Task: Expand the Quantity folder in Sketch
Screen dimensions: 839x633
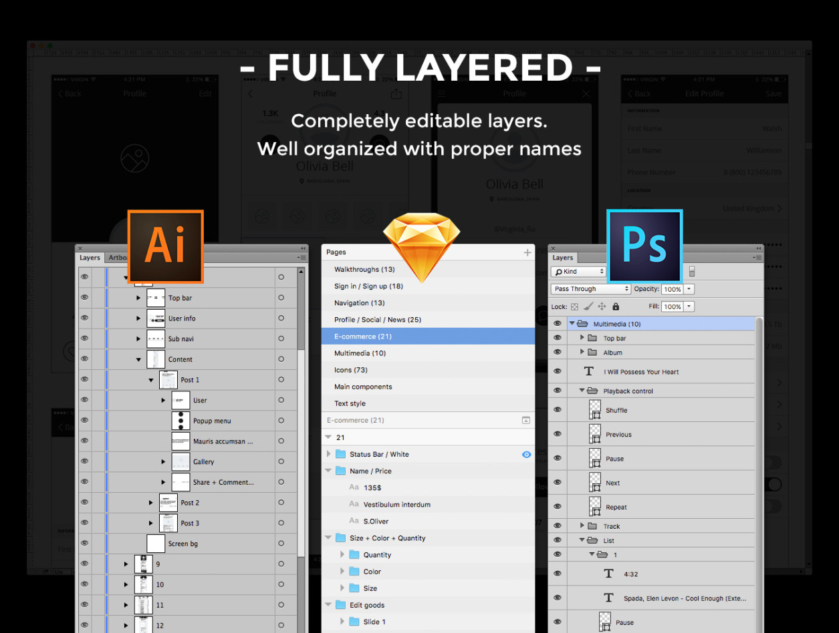Action: coord(342,555)
